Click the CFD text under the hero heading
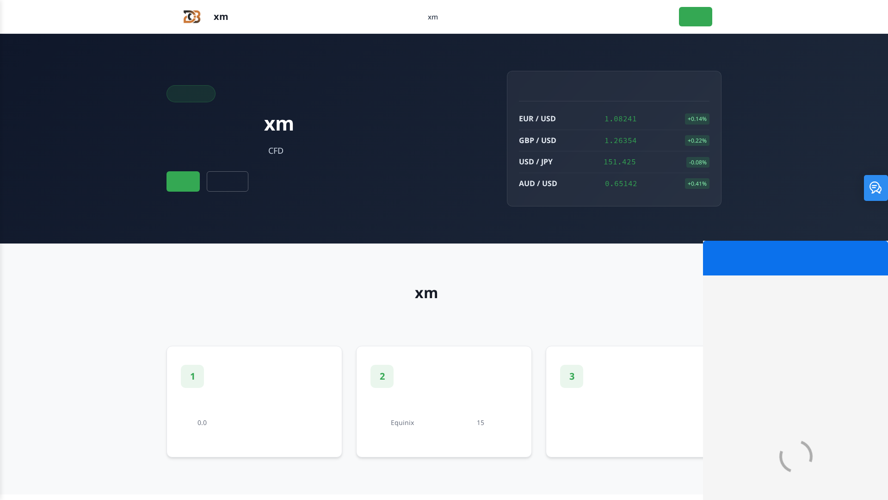The height and width of the screenshot is (500, 888). pos(276,151)
